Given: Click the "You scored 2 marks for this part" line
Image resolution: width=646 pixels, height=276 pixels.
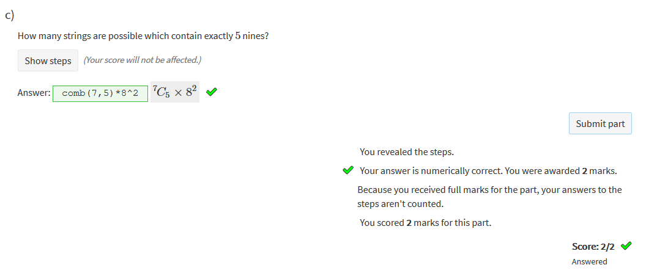Looking at the screenshot, I should click(425, 223).
